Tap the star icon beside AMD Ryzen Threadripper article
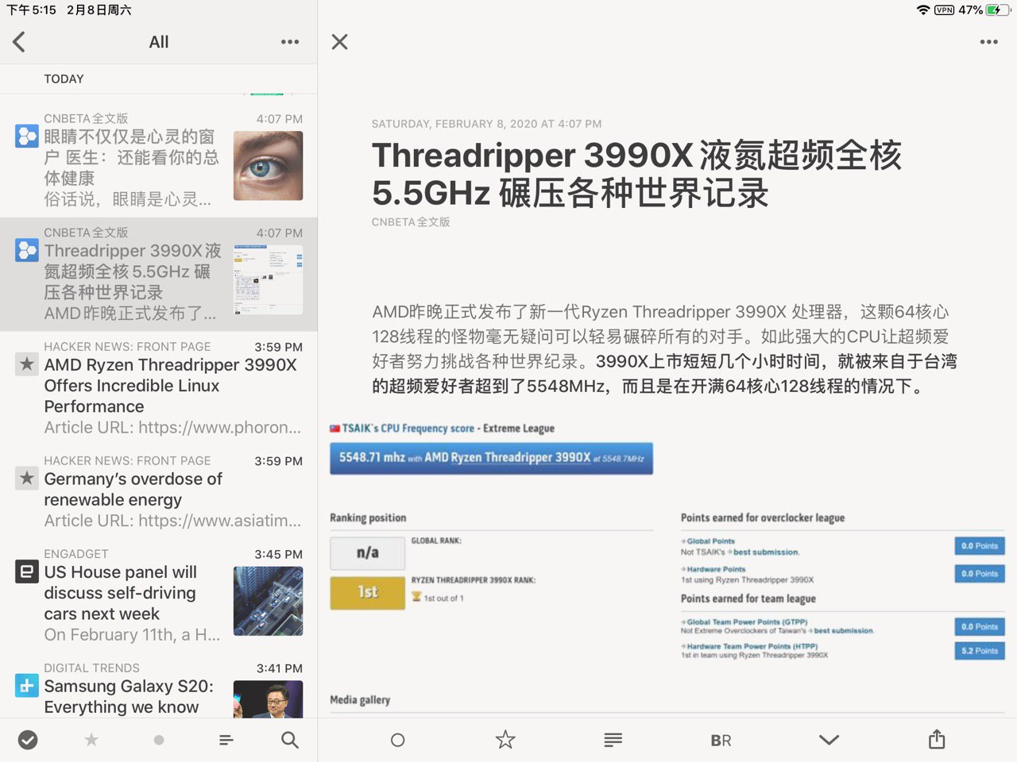Image resolution: width=1017 pixels, height=762 pixels. point(27,364)
